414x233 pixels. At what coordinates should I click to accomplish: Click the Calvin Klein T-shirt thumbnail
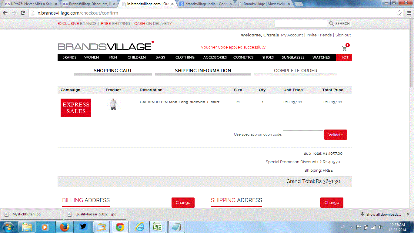click(x=113, y=104)
